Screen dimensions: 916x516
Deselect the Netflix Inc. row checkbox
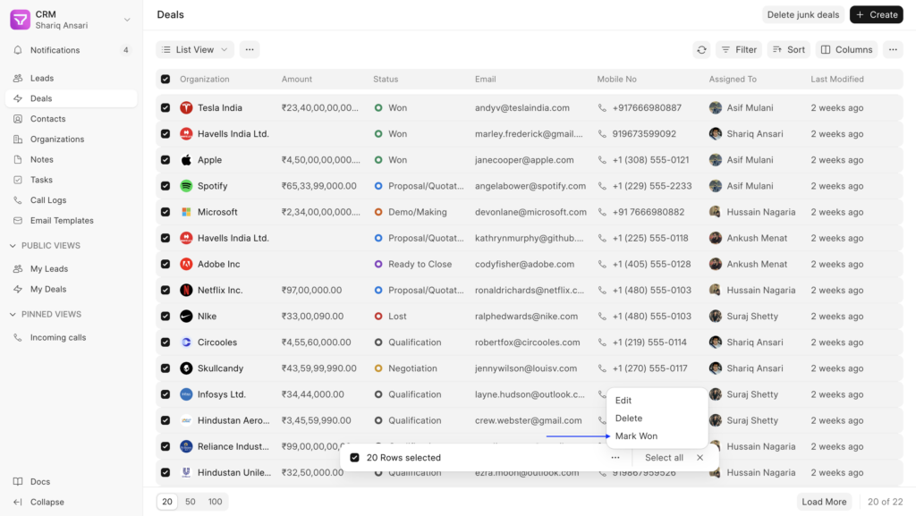[165, 291]
